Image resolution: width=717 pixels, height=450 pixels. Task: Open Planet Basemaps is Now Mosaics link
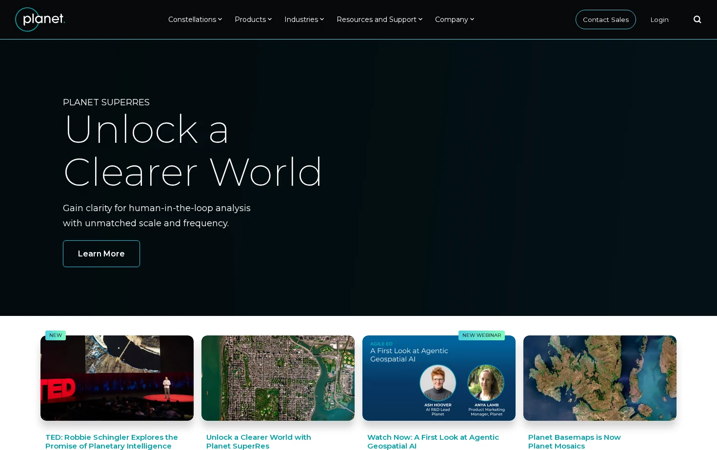click(x=575, y=442)
